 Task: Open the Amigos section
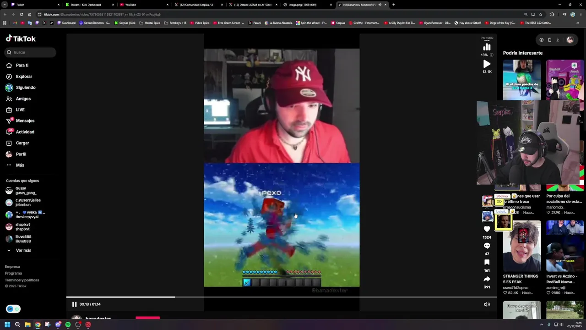point(23,99)
